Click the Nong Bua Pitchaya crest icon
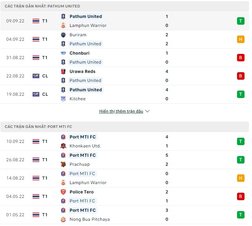The height and width of the screenshot is (226, 252). (x=63, y=219)
